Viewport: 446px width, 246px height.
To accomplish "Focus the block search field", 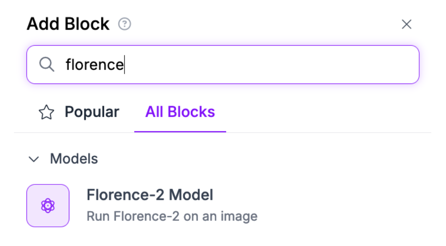I will pyautogui.click(x=236, y=65).
